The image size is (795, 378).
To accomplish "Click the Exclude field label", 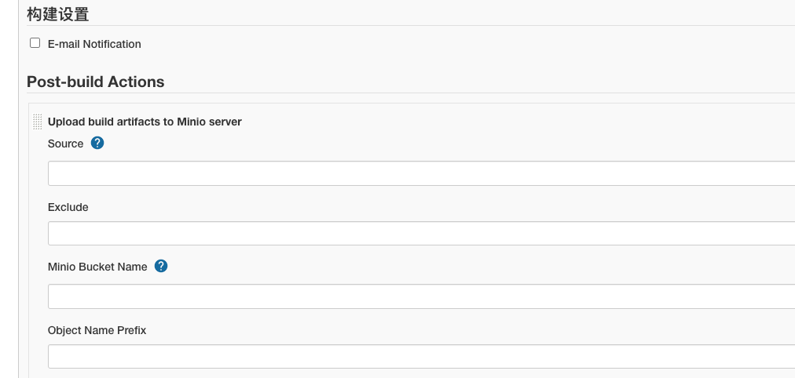I will coord(68,208).
